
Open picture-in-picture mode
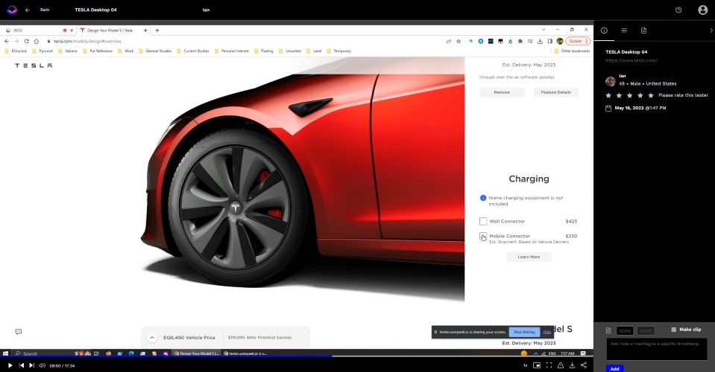click(537, 365)
